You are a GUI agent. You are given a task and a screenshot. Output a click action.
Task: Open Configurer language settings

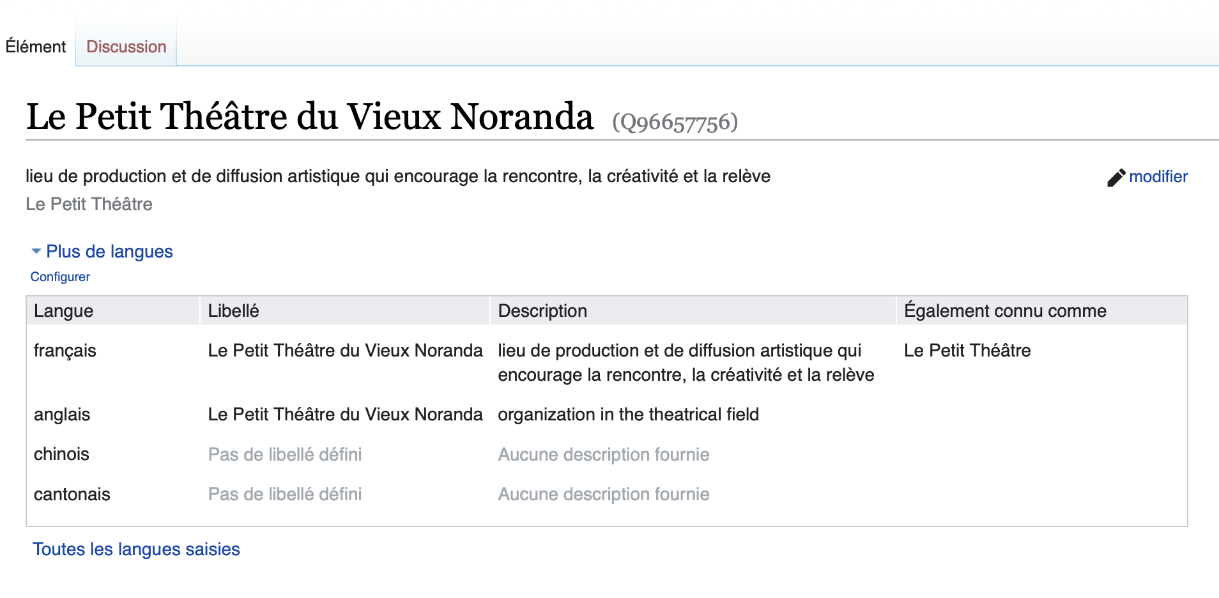click(60, 277)
